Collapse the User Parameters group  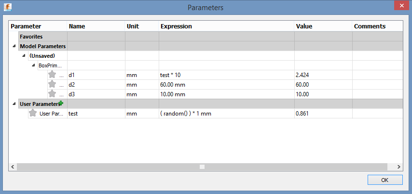14,103
